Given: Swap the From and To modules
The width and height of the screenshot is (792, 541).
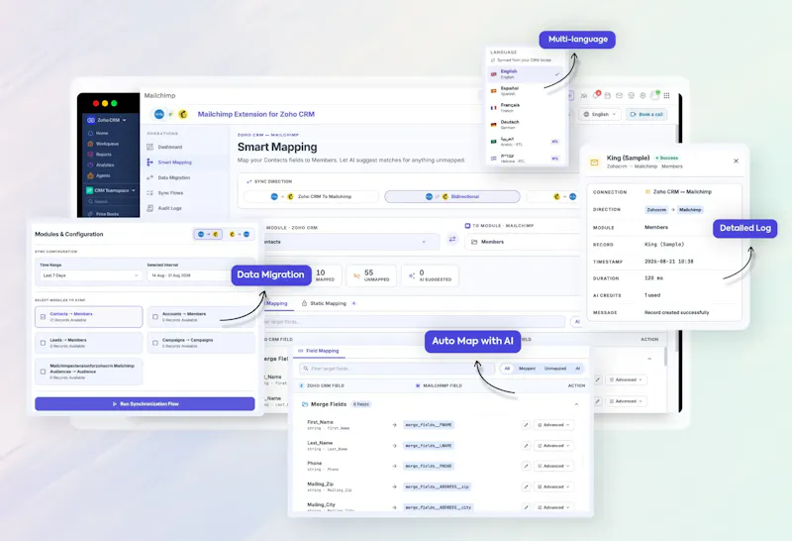Looking at the screenshot, I should coord(452,239).
